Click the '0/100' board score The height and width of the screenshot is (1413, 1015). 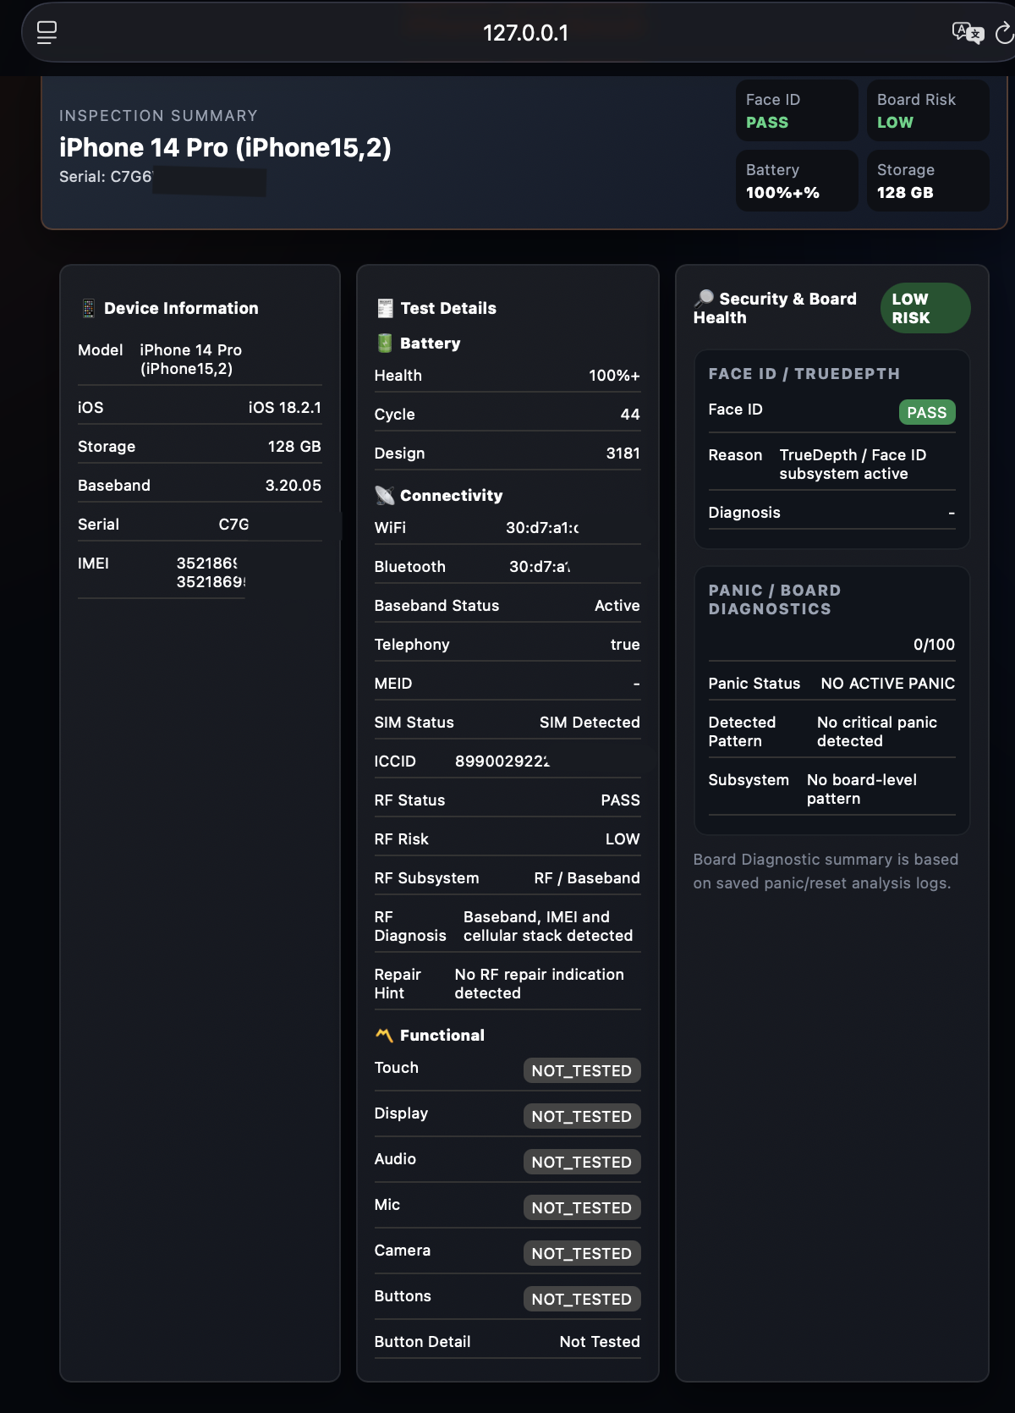934,644
